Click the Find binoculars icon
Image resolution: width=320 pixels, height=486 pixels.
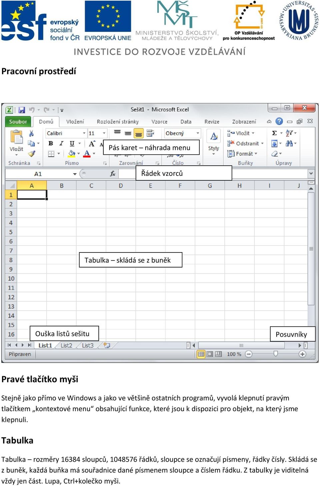(289, 143)
